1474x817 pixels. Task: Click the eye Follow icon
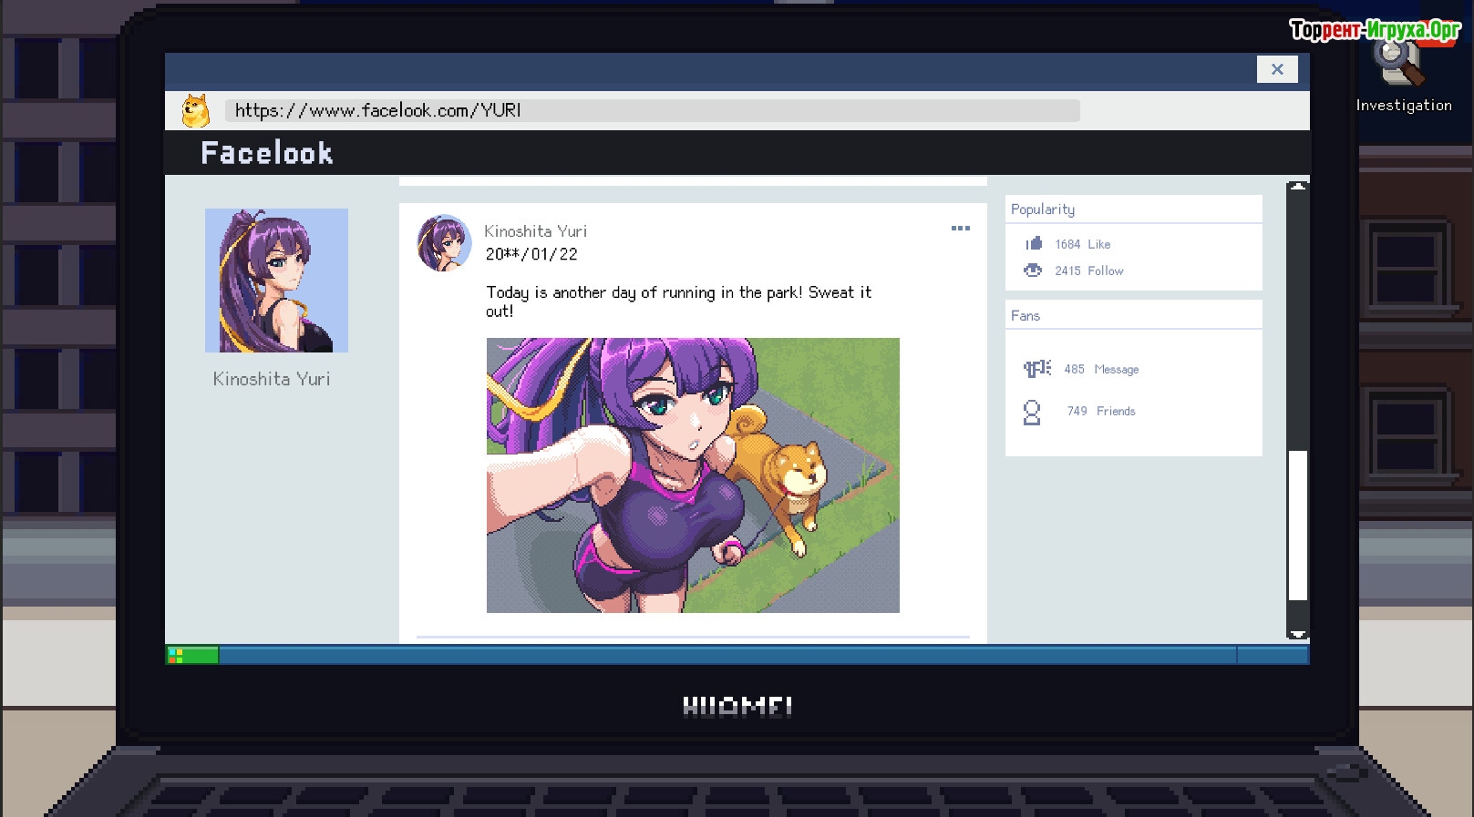pyautogui.click(x=1033, y=271)
